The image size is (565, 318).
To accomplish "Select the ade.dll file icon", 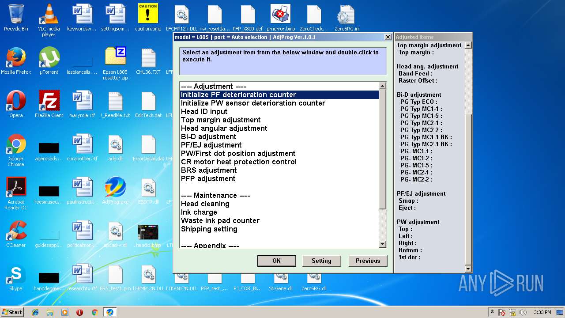I will point(115,148).
